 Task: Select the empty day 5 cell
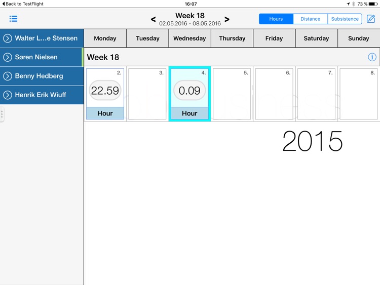[x=232, y=94]
